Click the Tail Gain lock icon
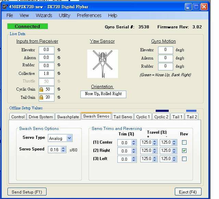Viewport: 219px width, 199px height. click(41, 97)
